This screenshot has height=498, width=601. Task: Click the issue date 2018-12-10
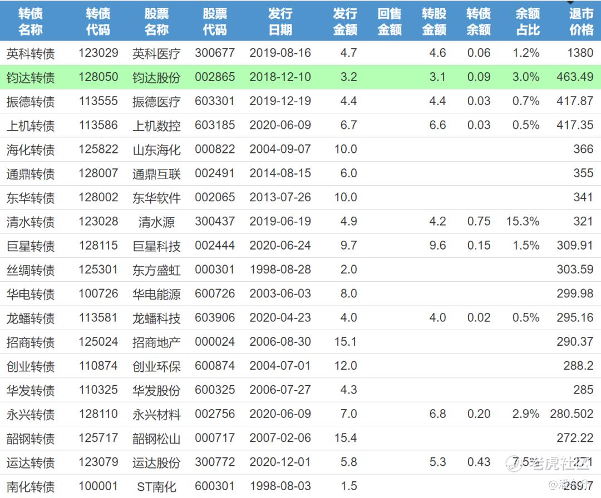[280, 77]
